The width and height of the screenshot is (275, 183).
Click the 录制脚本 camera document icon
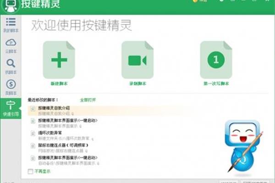click(137, 60)
